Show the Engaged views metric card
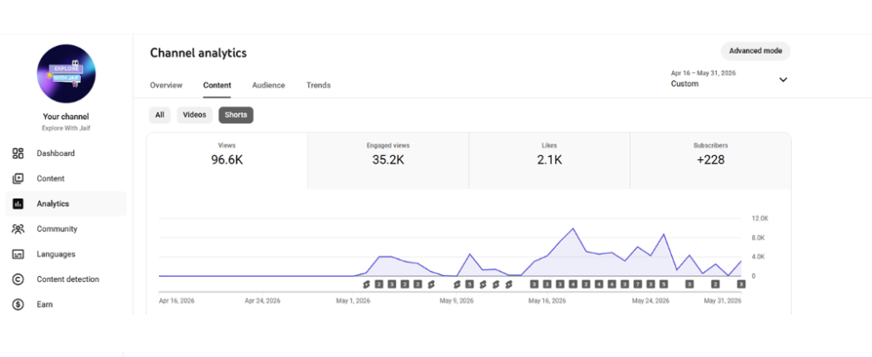872x357 pixels. (x=388, y=161)
